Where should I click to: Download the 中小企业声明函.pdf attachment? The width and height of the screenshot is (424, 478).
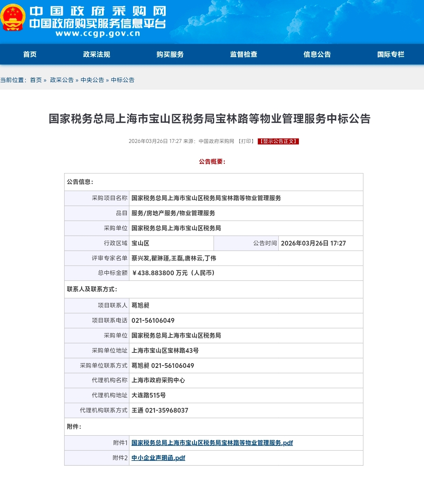158,458
